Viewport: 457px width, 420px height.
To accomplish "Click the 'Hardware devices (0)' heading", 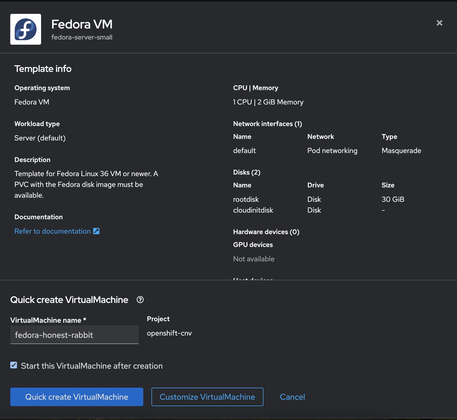I will [266, 232].
